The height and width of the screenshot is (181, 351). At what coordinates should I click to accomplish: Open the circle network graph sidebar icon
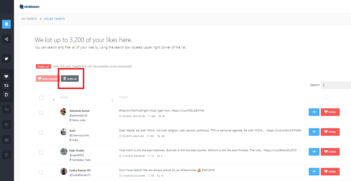[6, 109]
